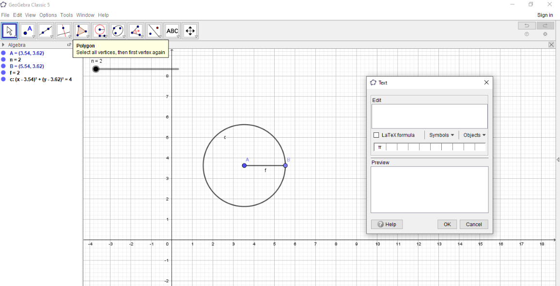Select the Reflect about Line tool
Image resolution: width=560 pixels, height=286 pixels.
(154, 30)
